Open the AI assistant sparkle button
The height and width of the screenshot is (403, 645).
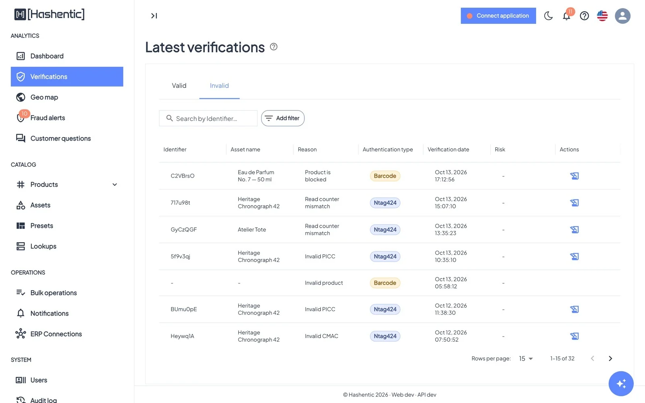(621, 384)
